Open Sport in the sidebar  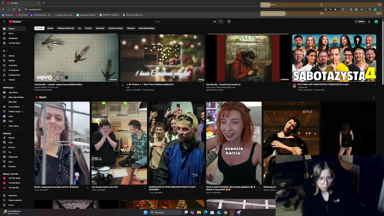(14, 162)
